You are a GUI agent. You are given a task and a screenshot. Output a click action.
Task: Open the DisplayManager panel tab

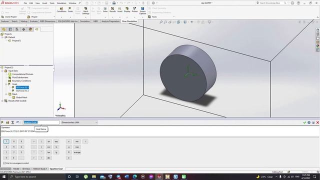click(30, 29)
